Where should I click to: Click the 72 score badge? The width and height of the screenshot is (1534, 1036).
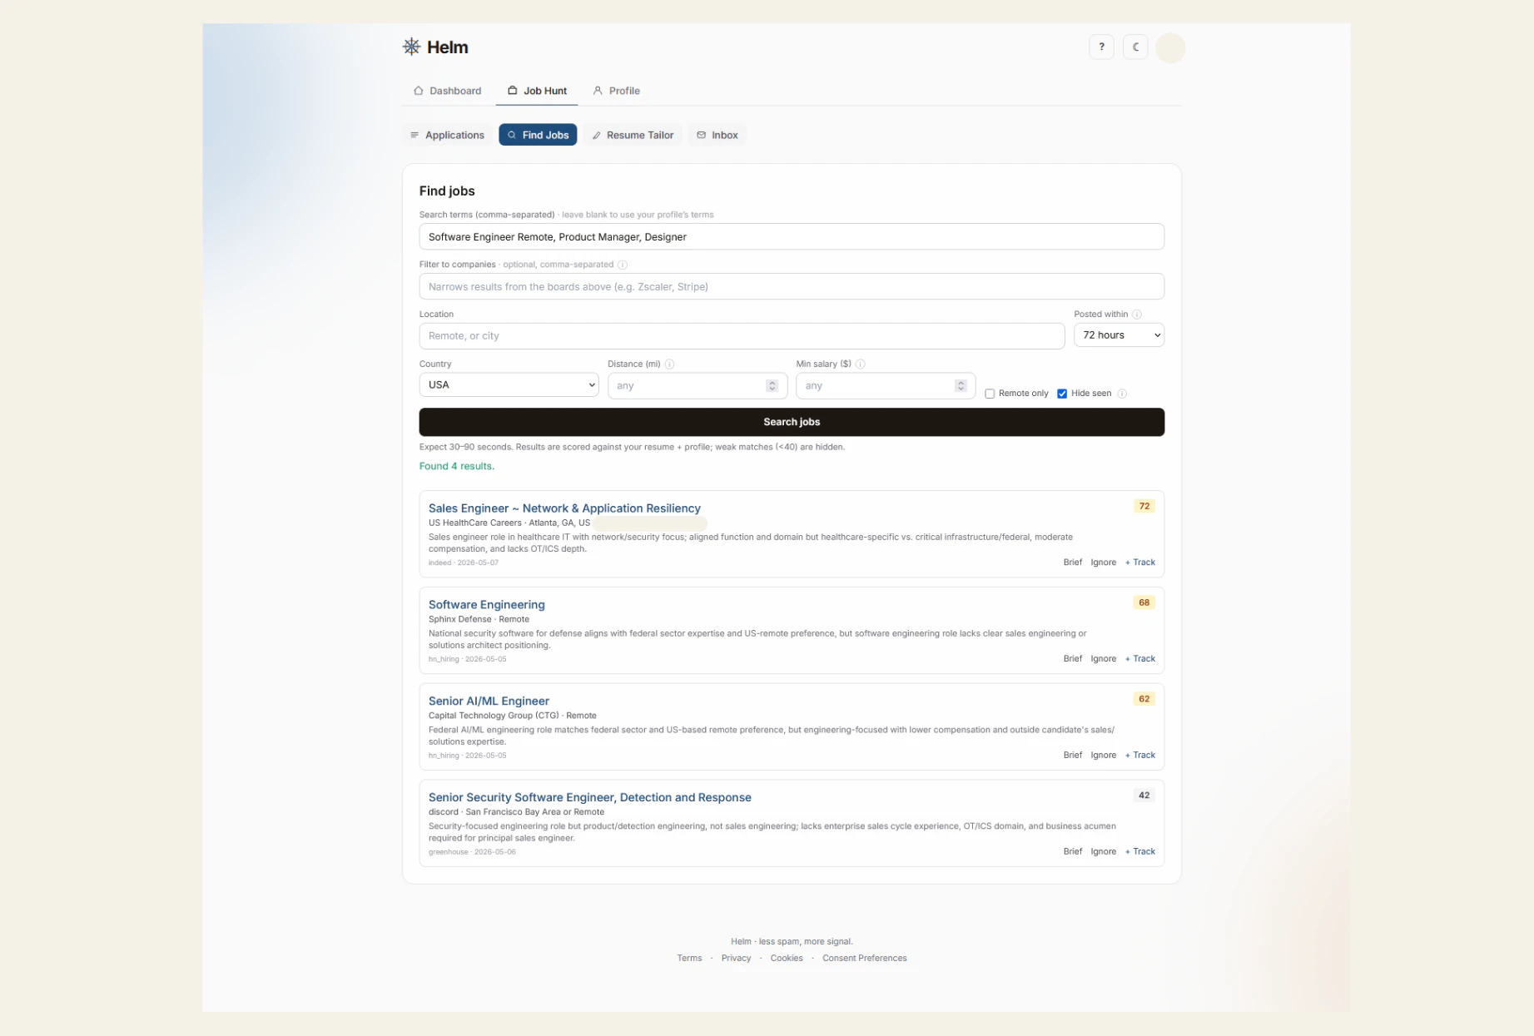pyautogui.click(x=1144, y=506)
